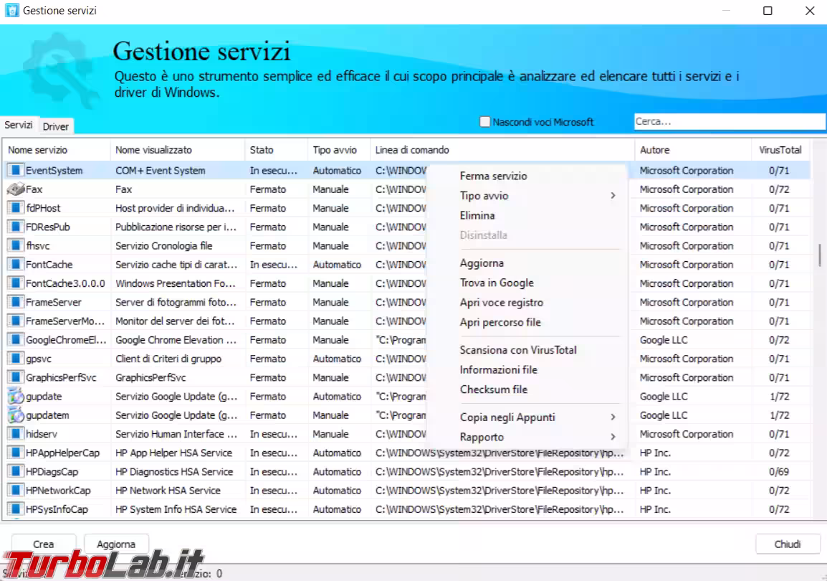
Task: Click the FontCache3.0.0.0 service icon
Action: (x=15, y=283)
